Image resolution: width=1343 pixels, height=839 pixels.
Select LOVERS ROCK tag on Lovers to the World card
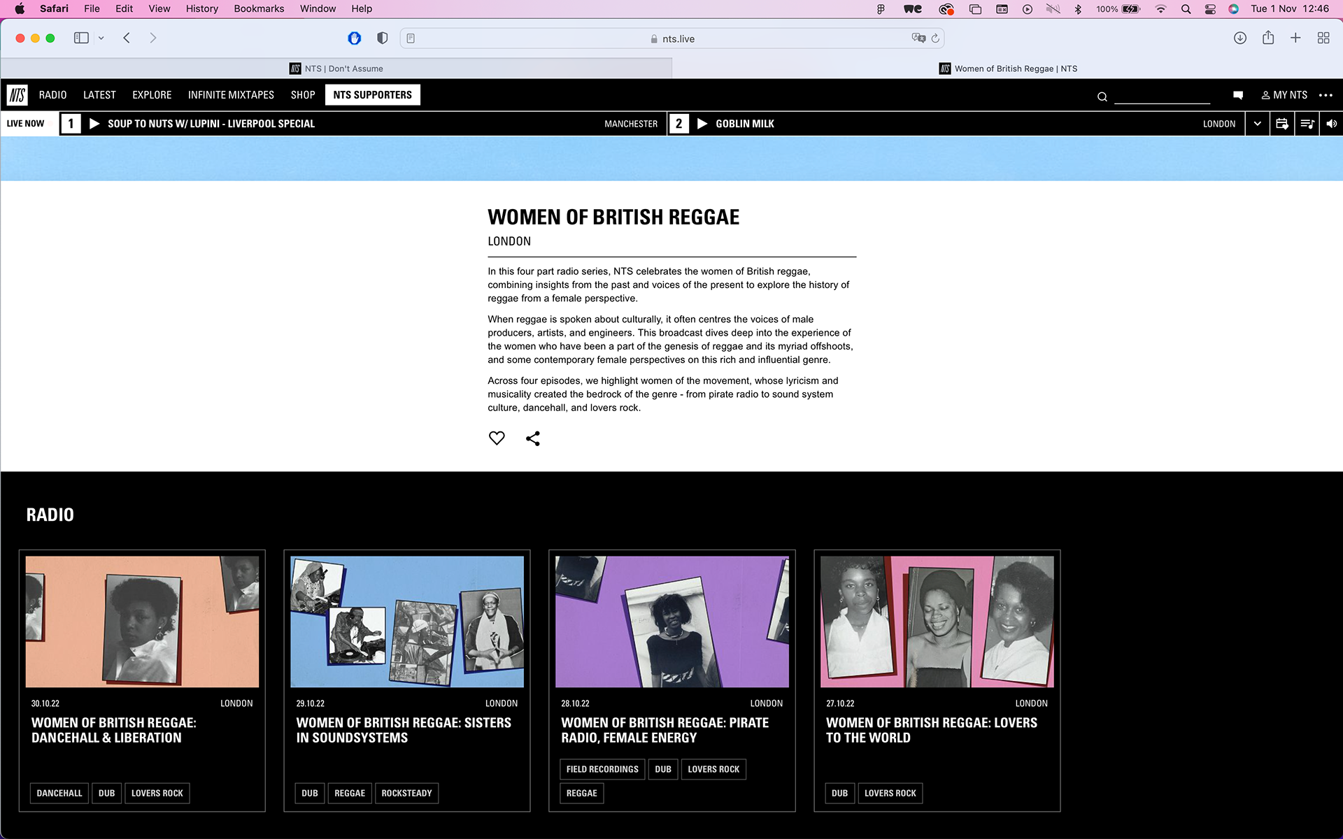coord(890,793)
